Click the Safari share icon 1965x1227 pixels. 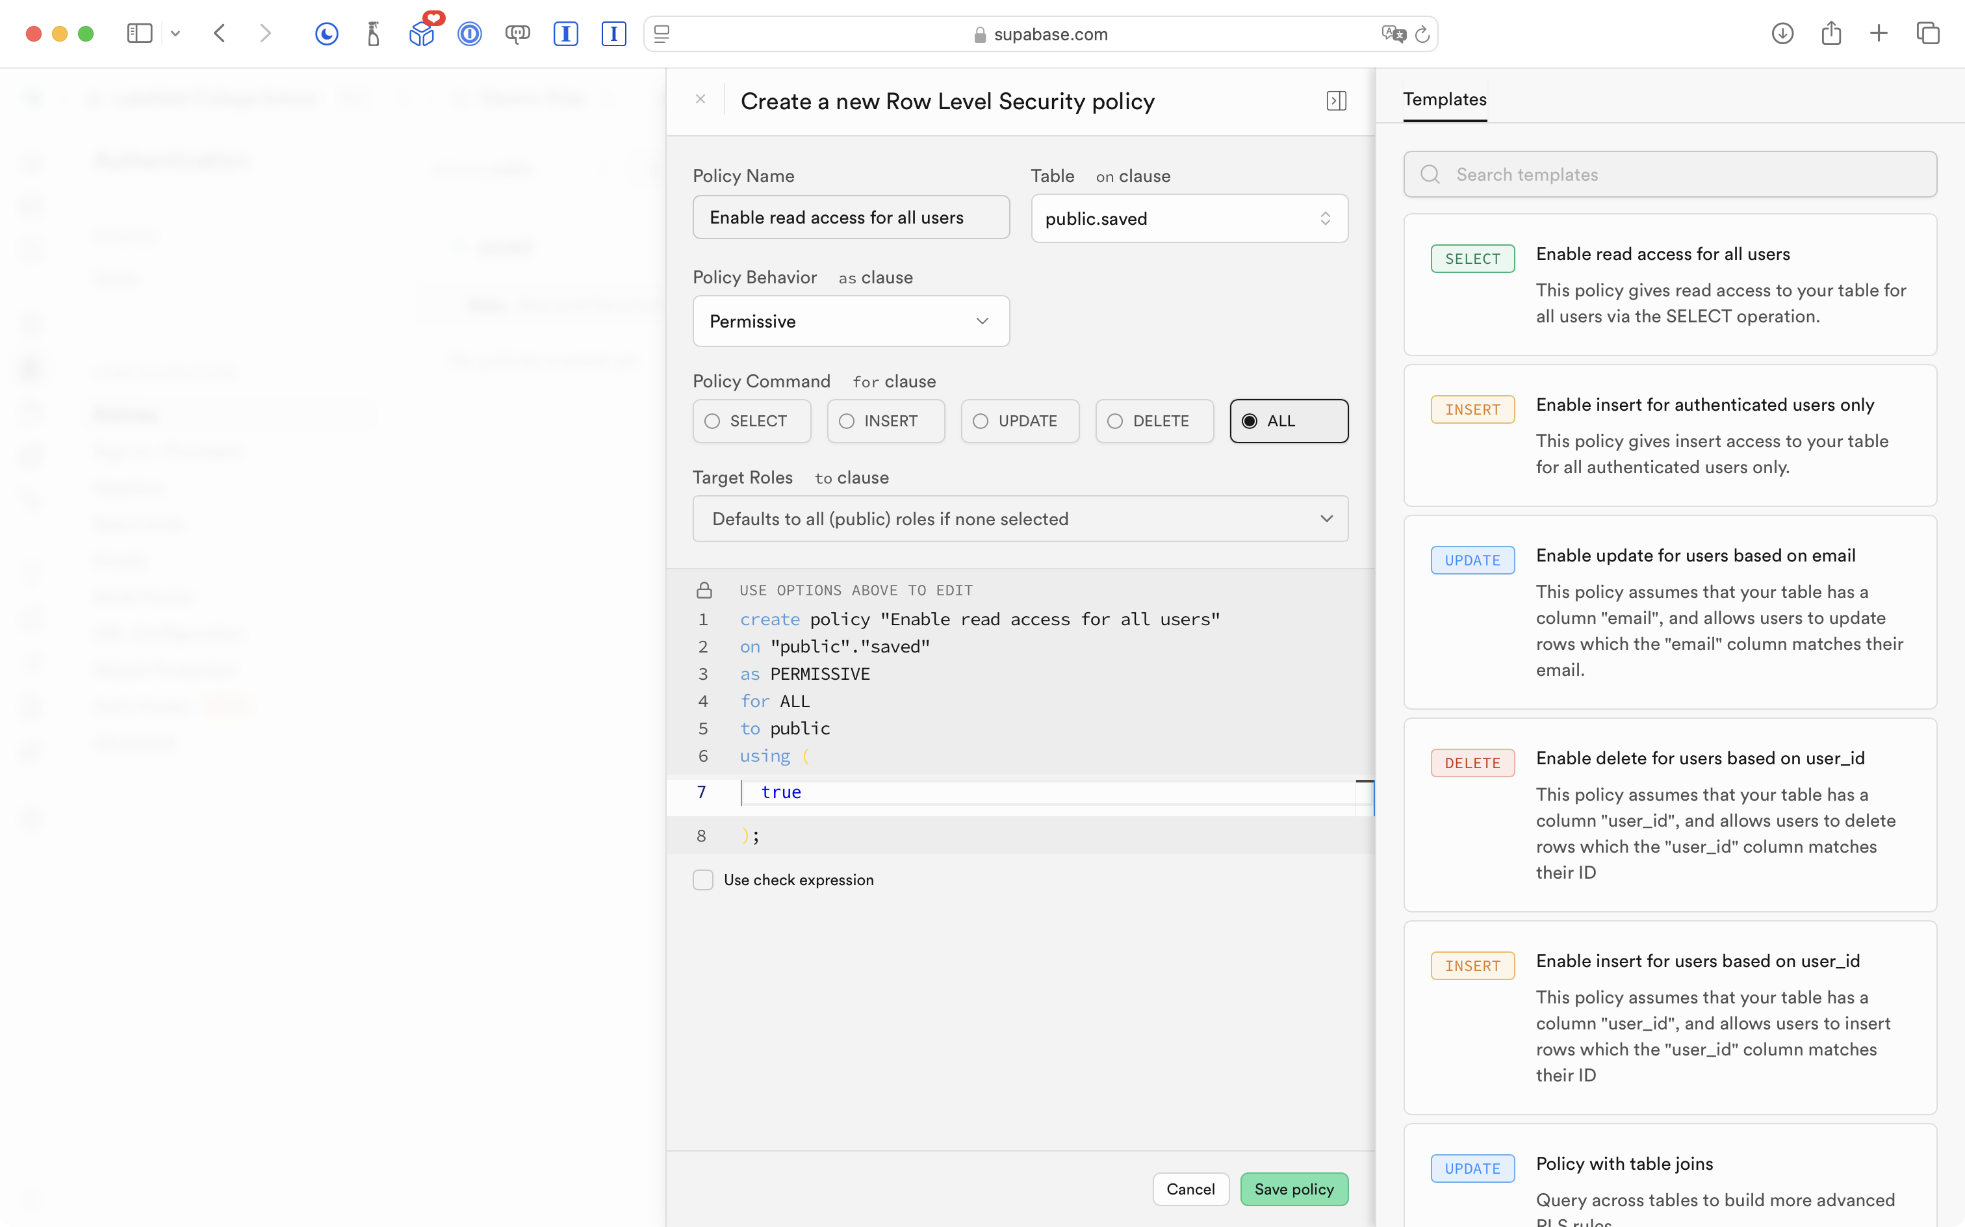(x=1831, y=32)
